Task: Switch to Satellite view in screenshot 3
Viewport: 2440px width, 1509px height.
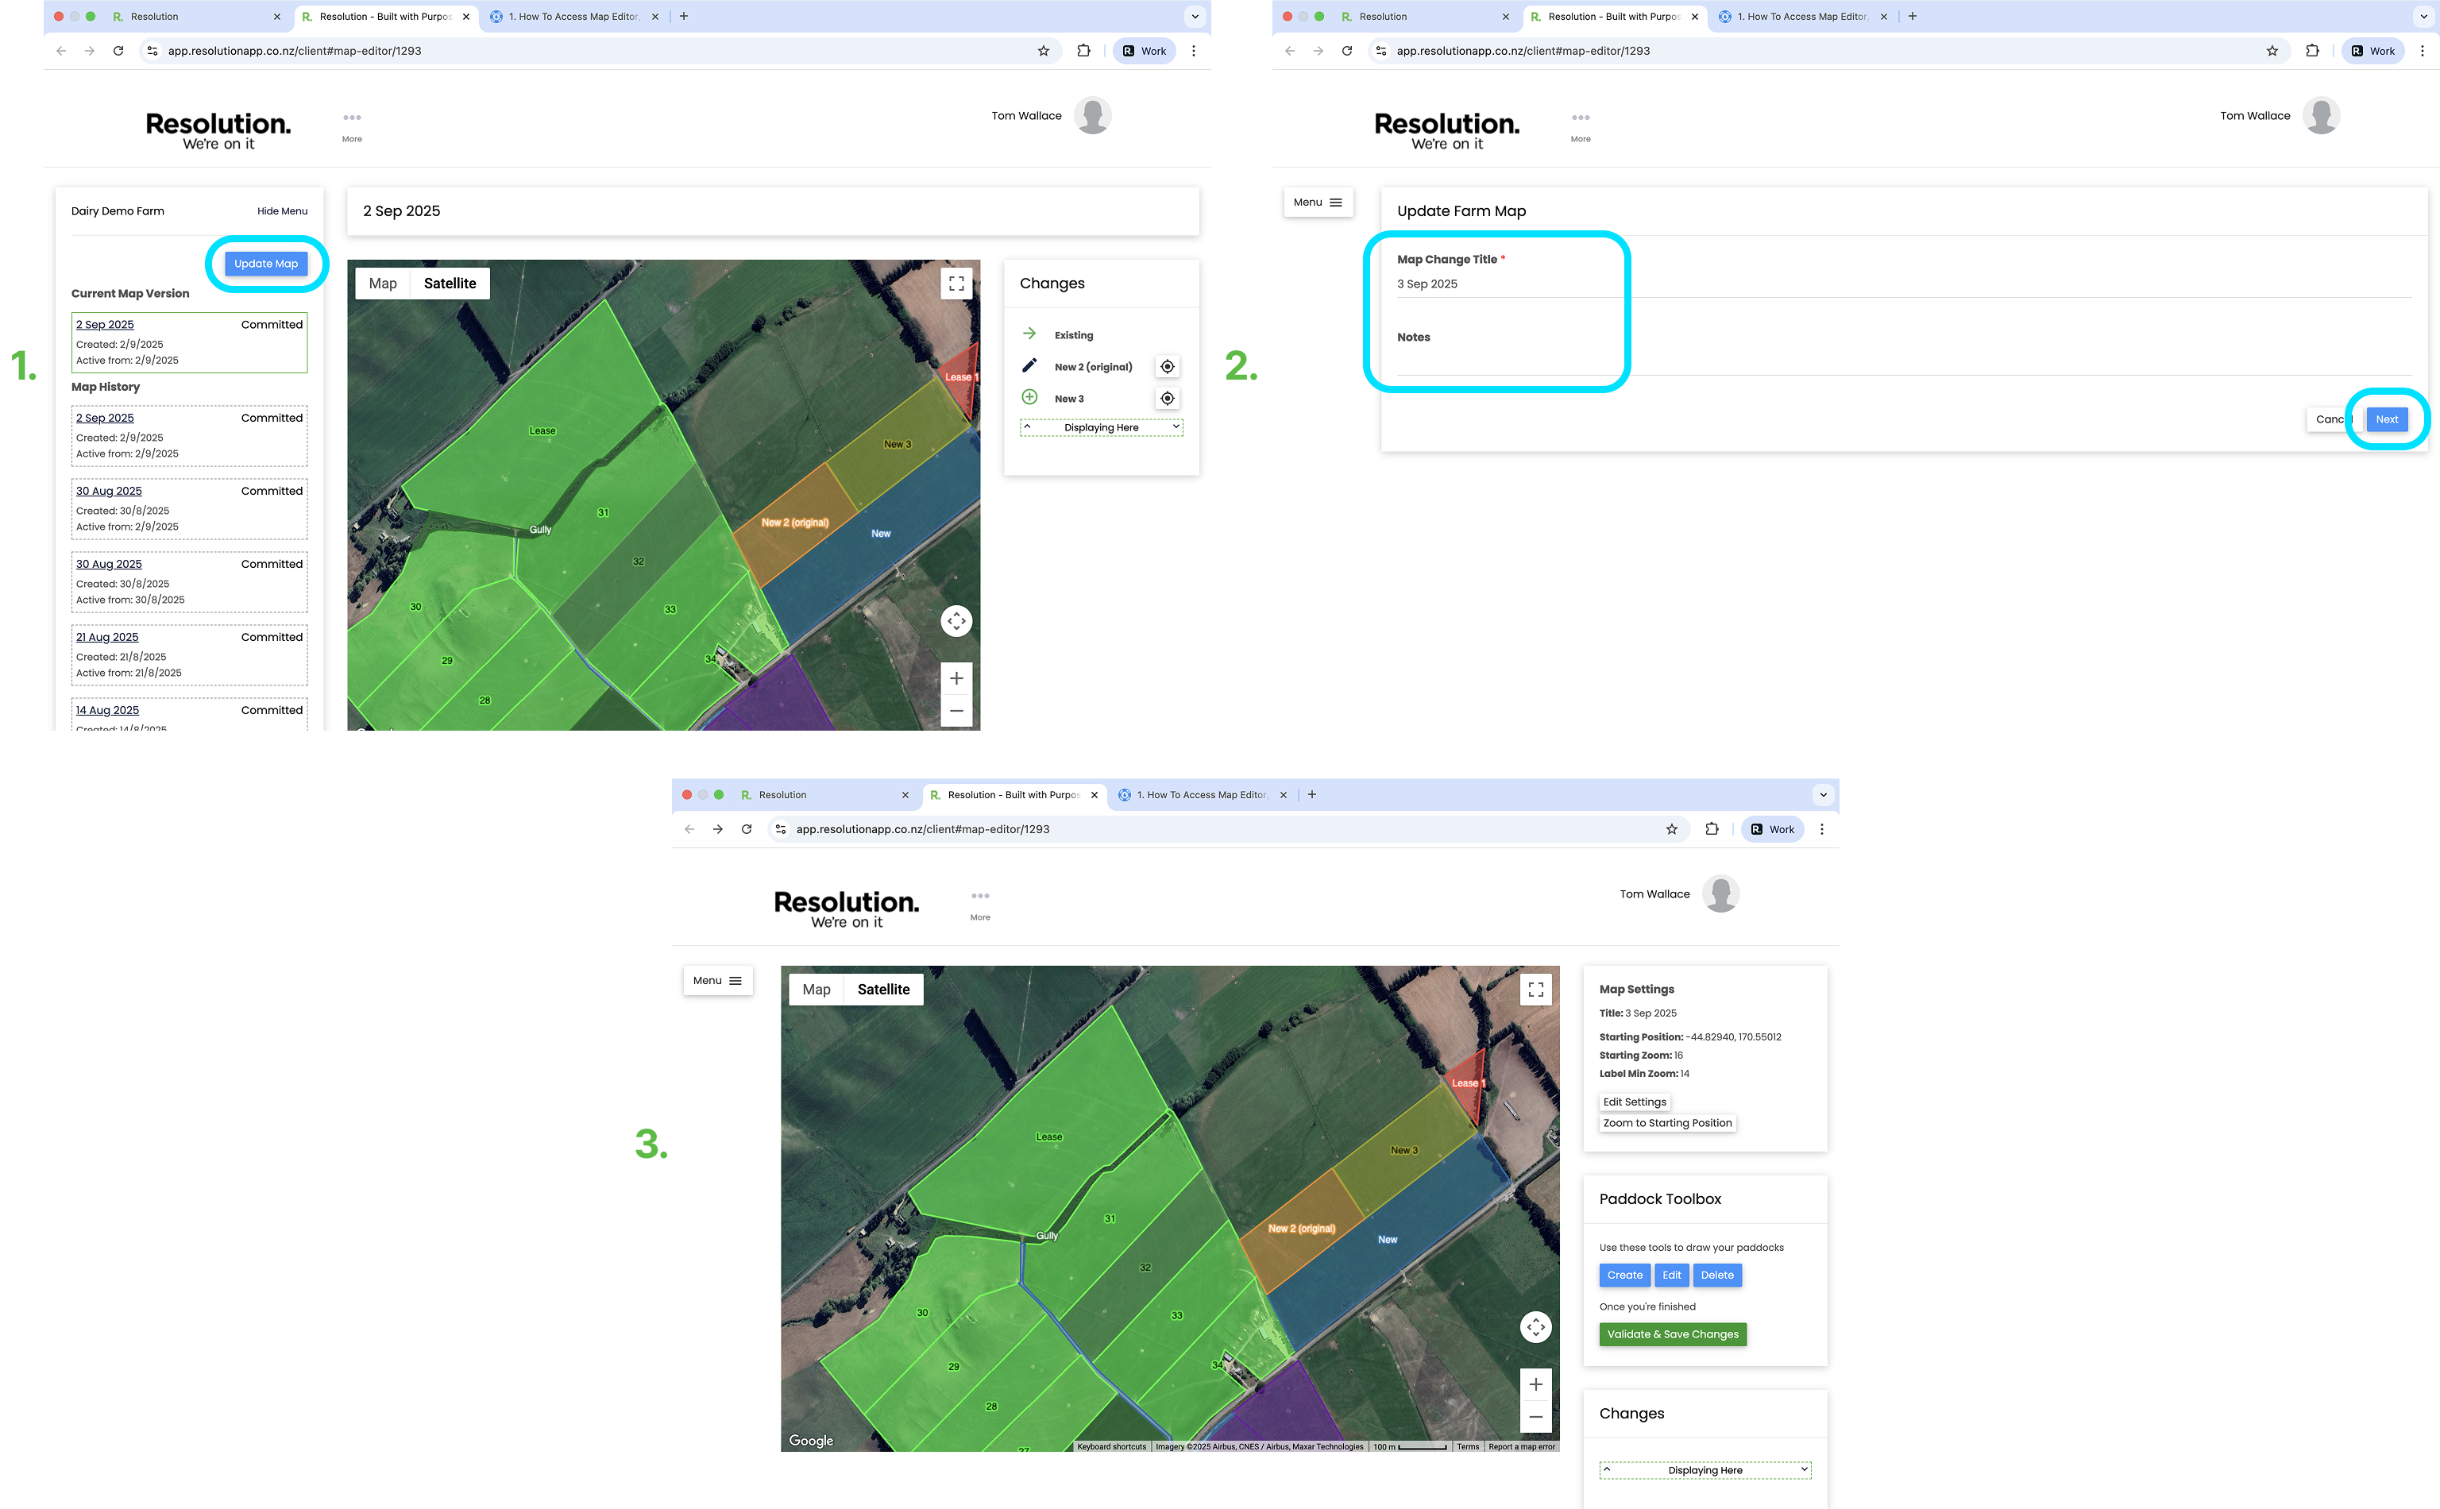Action: (883, 990)
